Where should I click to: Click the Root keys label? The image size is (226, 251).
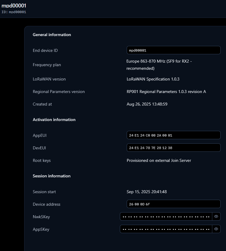tap(42, 160)
